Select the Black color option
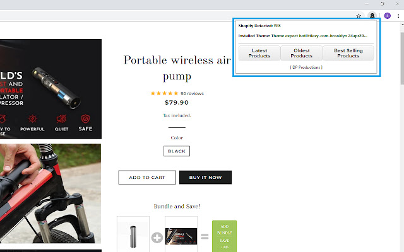 point(177,151)
